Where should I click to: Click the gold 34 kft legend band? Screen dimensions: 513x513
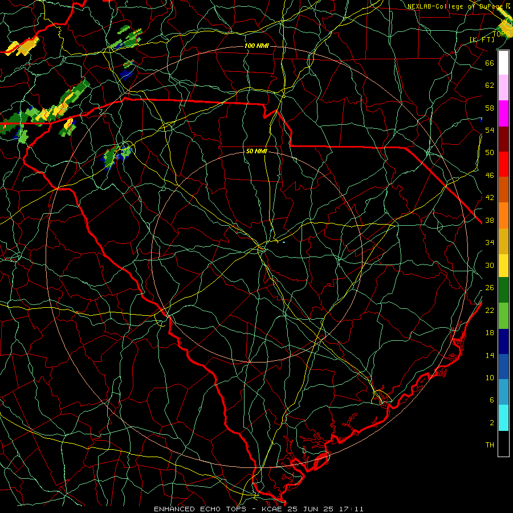pos(503,241)
